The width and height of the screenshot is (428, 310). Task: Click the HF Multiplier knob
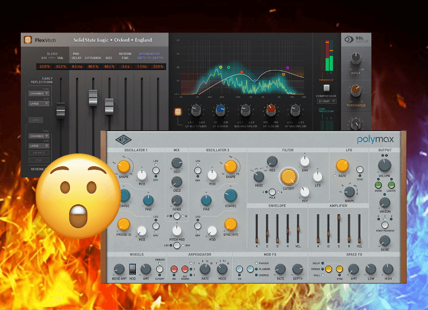click(295, 111)
